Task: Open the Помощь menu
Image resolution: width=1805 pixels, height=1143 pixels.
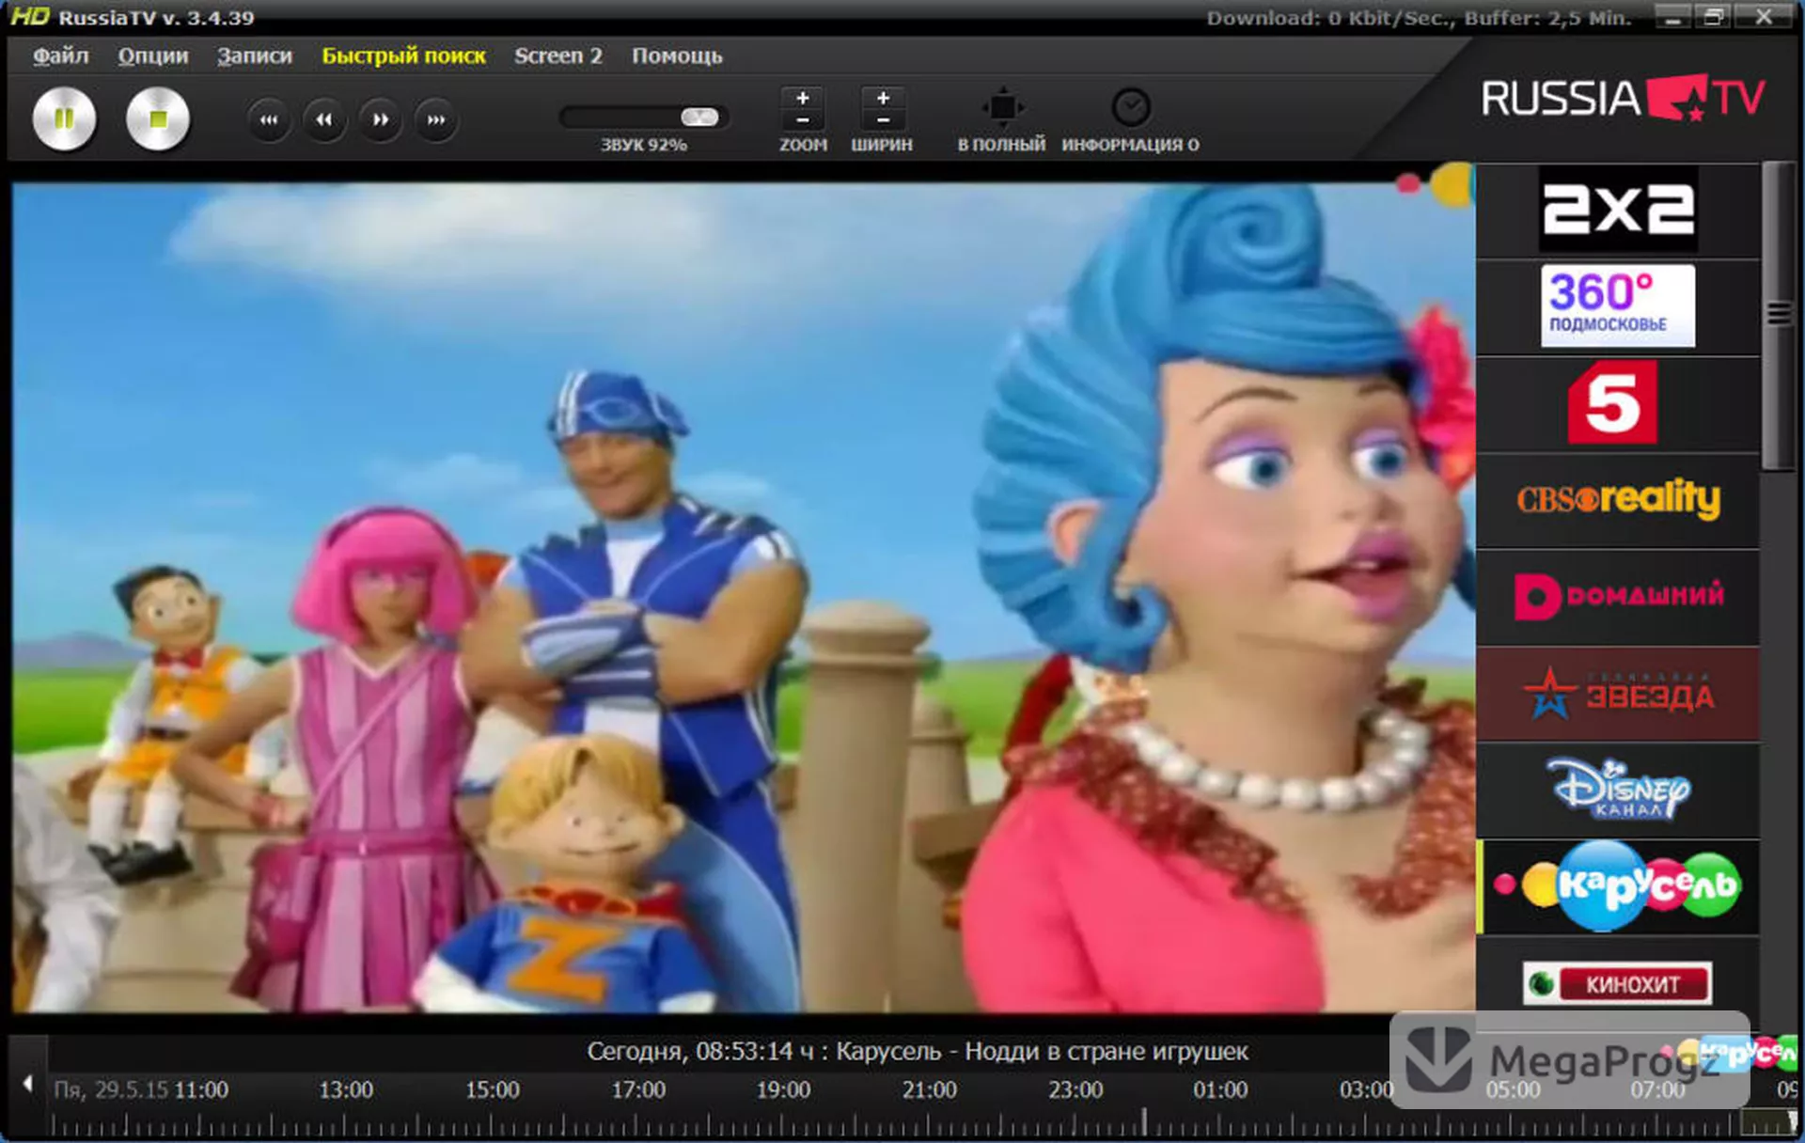Action: pos(677,55)
